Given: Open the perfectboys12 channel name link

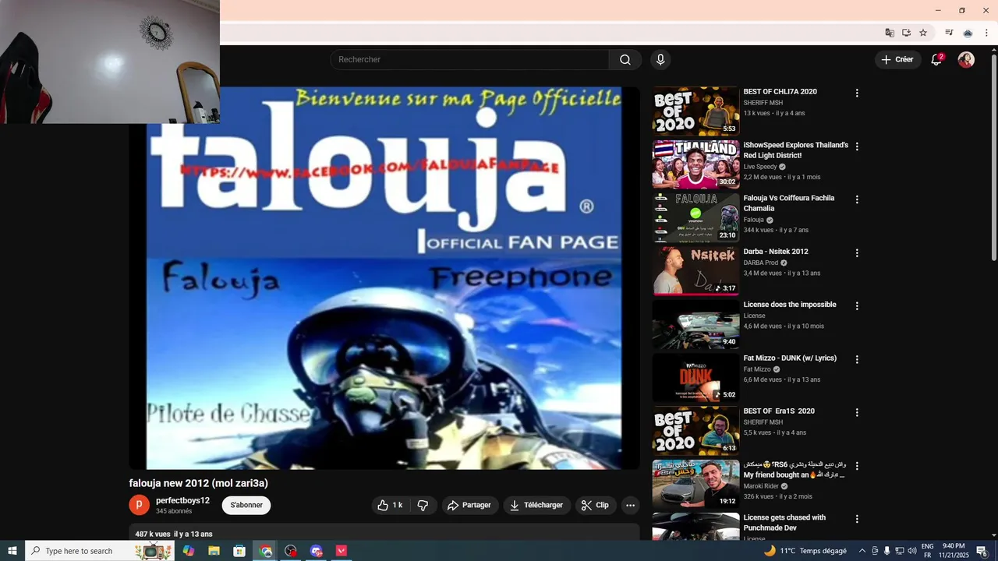Looking at the screenshot, I should [x=182, y=501].
